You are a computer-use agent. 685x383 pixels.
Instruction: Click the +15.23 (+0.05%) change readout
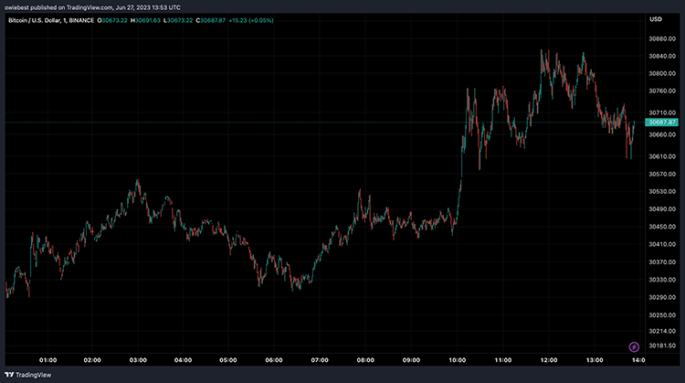click(x=251, y=20)
